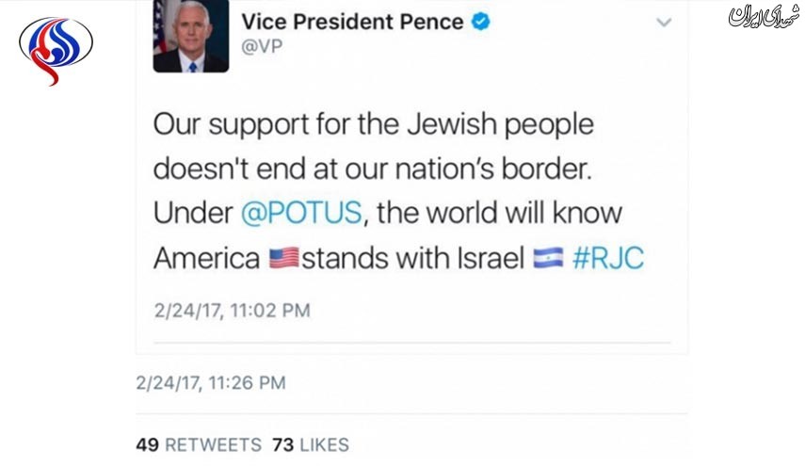Click the 11:02 PM tweet timestamp
The width and height of the screenshot is (805, 466).
point(232,309)
